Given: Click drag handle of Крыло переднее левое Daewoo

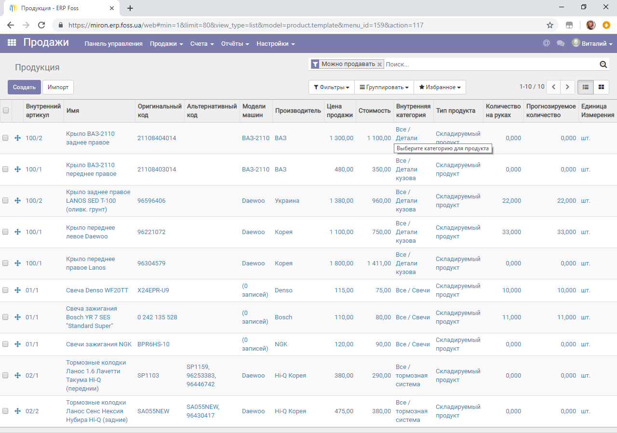Looking at the screenshot, I should (18, 232).
